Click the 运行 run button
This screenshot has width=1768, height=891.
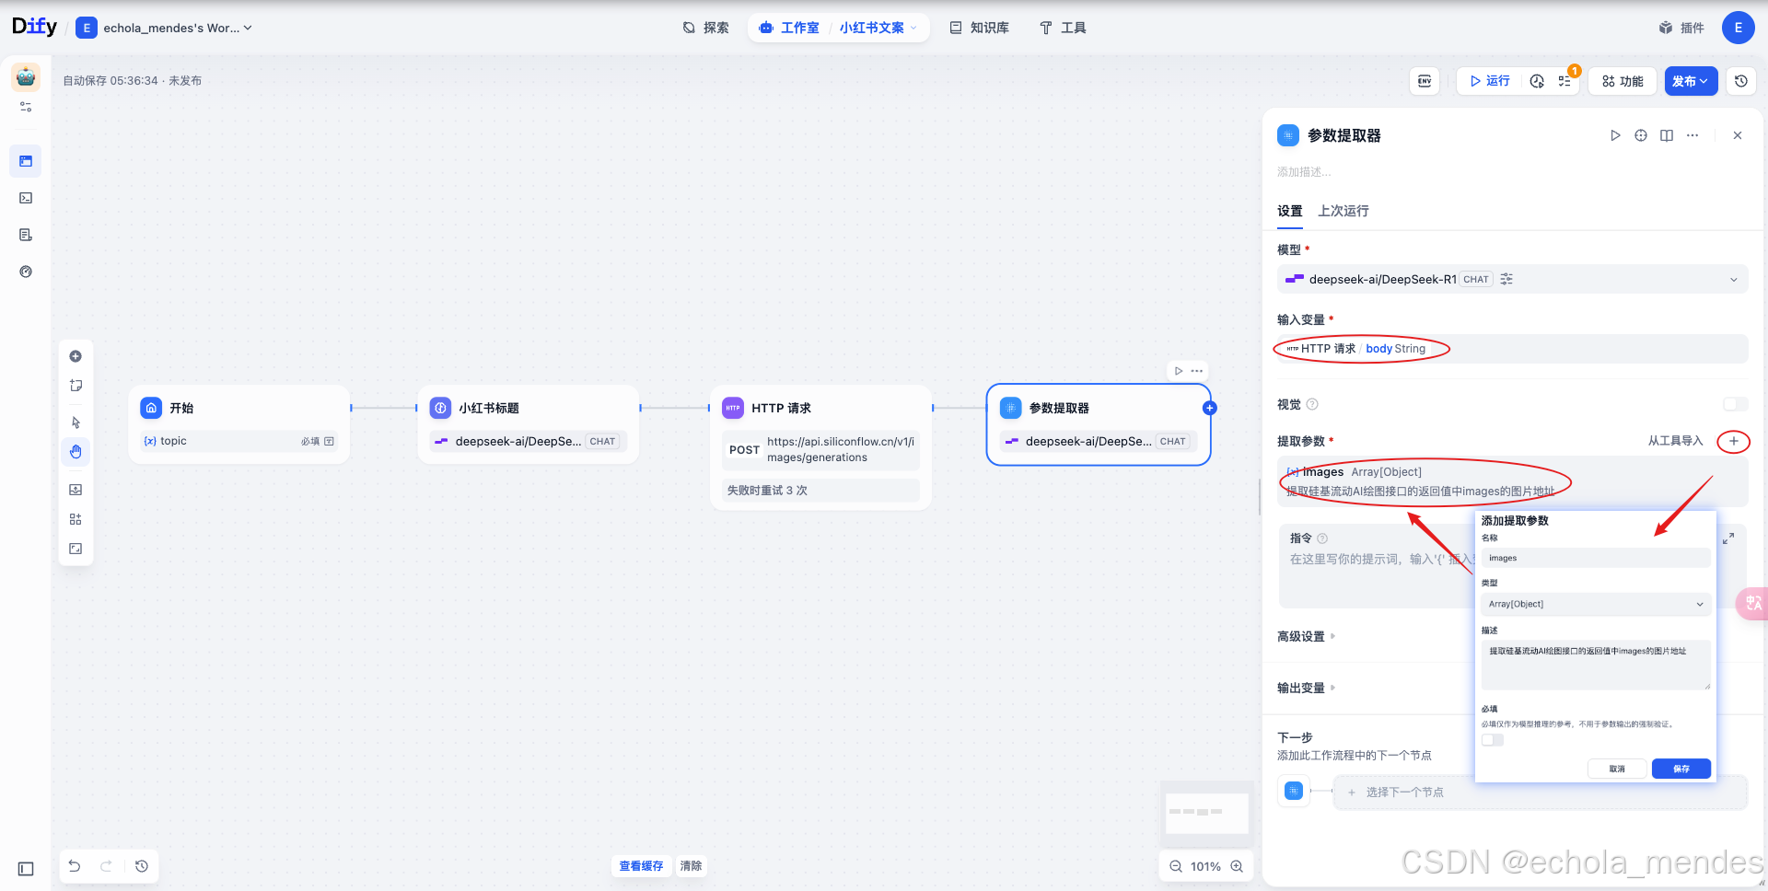(x=1490, y=81)
